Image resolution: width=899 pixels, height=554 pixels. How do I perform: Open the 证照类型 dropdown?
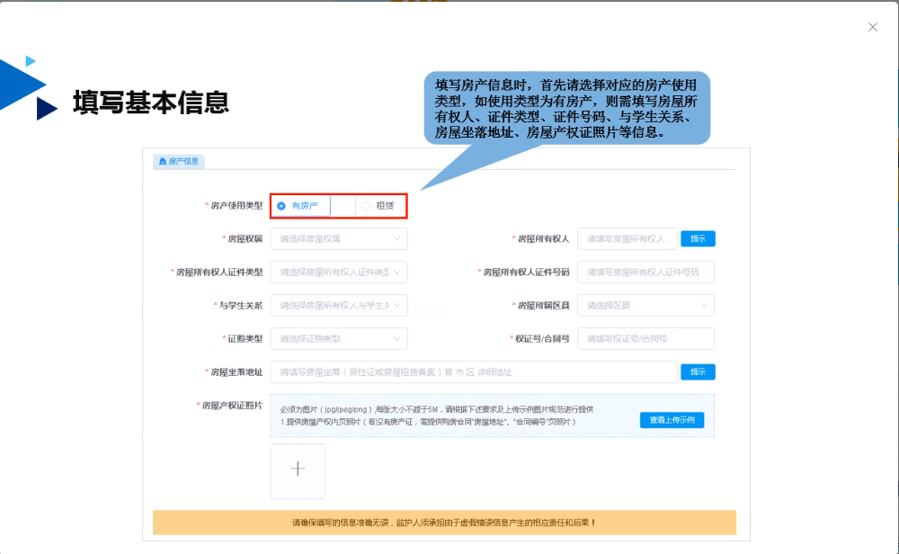(339, 339)
